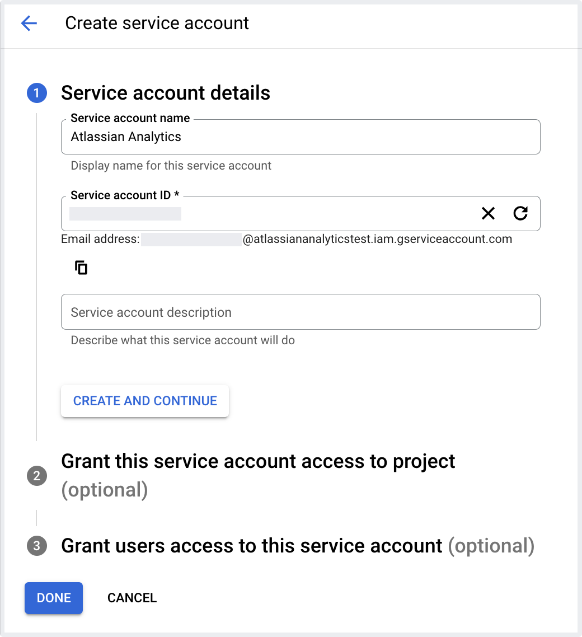Click the CREATE AND CONTINUE button
The image size is (582, 637).
point(145,401)
